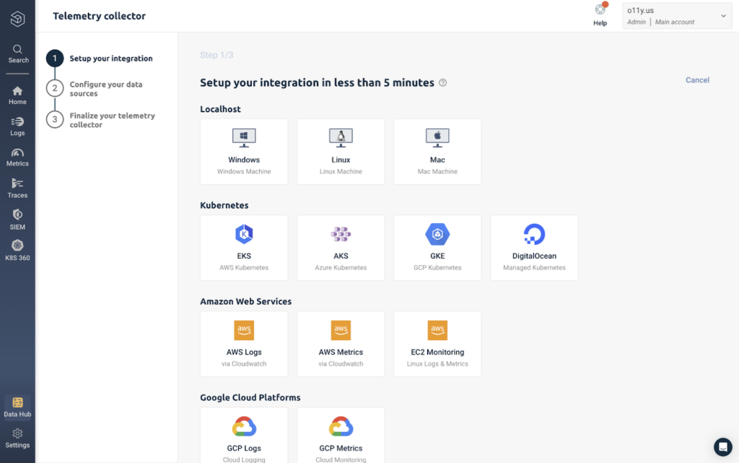Open the Traces sidebar icon
739x463 pixels.
[x=17, y=188]
